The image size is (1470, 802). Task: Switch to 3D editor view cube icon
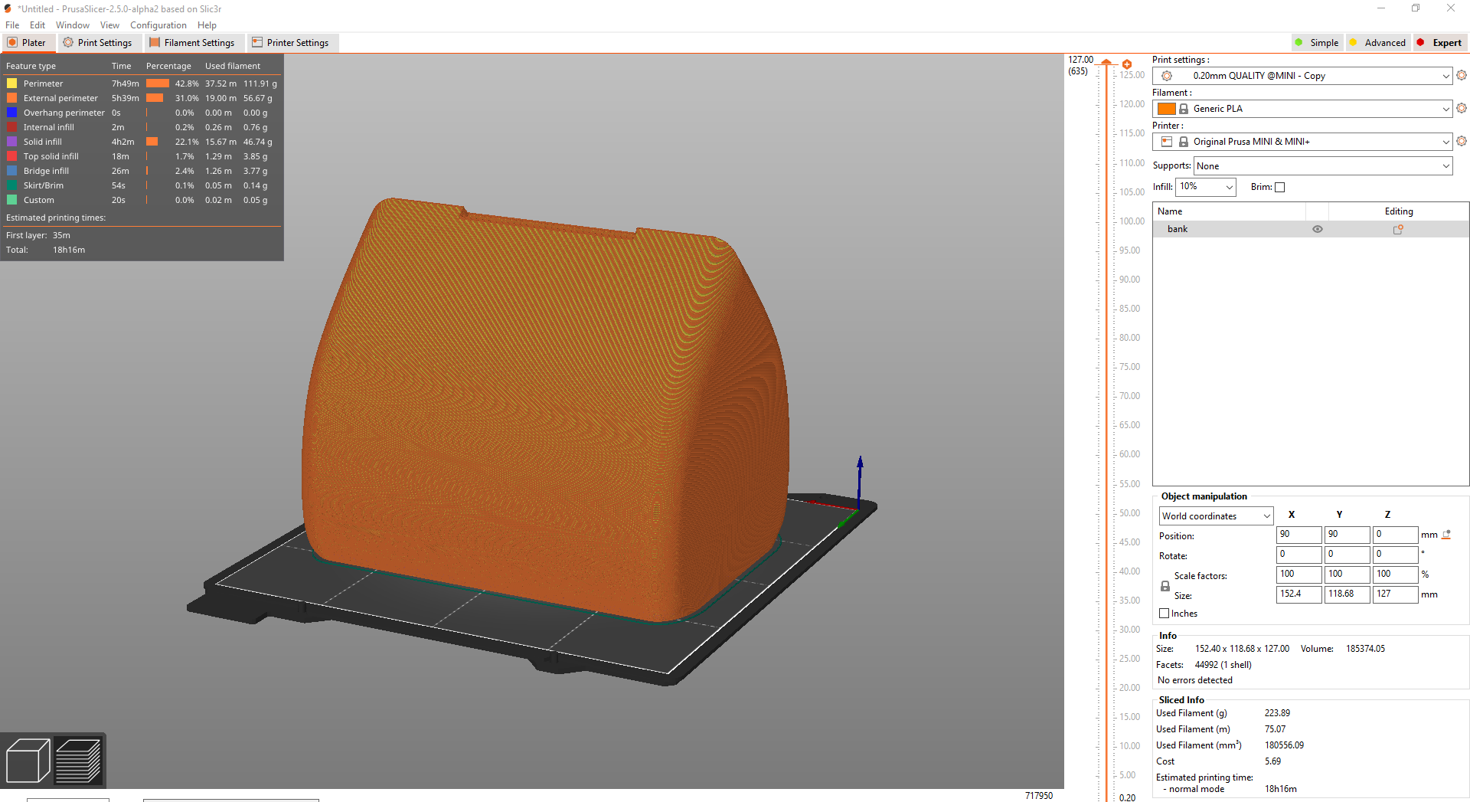[x=28, y=760]
